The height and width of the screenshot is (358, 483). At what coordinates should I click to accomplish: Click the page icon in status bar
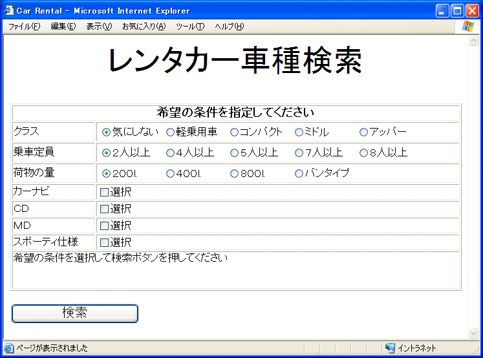9,348
